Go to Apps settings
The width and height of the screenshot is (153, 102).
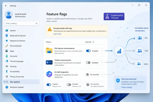tap(22, 51)
